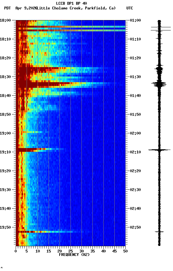Viewport: 173px width, 271px height.
Task: Click the 0 Hz frequency tick label
Action: [x=16, y=251]
